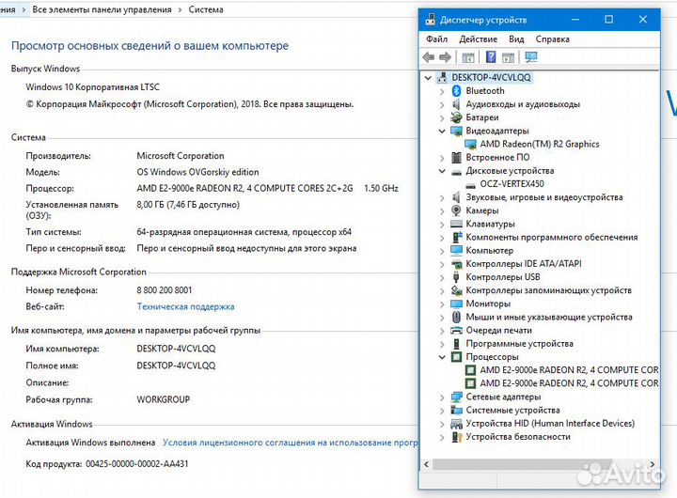The width and height of the screenshot is (677, 498).
Task: Collapse the Дисковые устройства category
Action: pos(442,171)
